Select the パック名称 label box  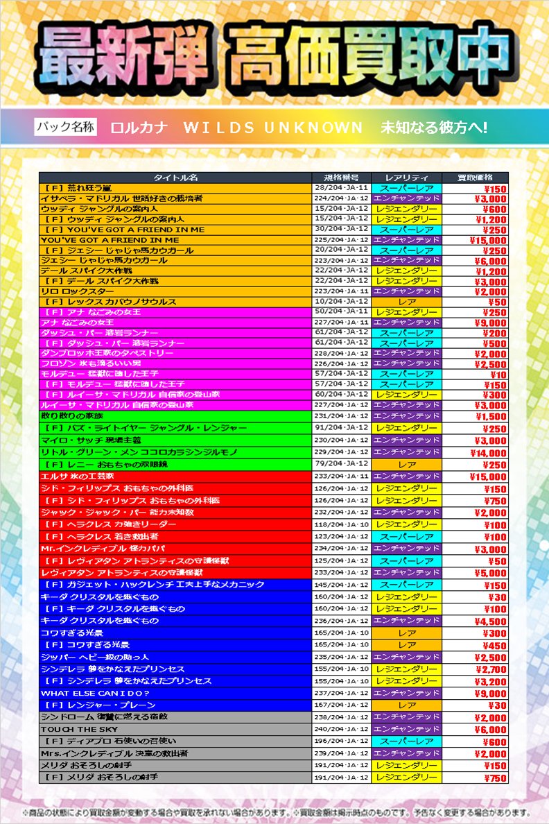pos(66,127)
